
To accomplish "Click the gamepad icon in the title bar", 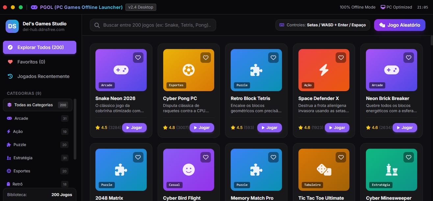I will click(x=34, y=7).
